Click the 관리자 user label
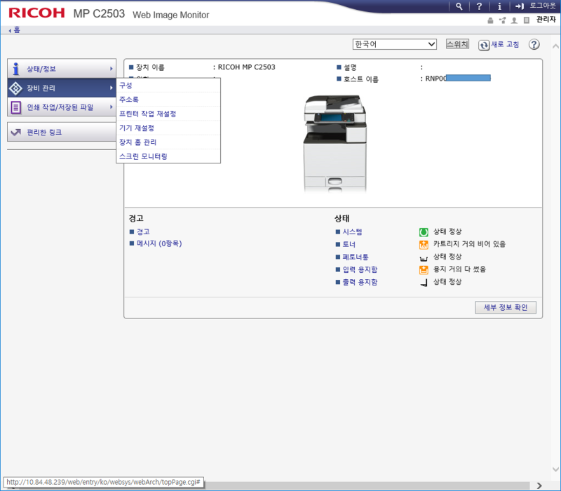 click(x=546, y=20)
